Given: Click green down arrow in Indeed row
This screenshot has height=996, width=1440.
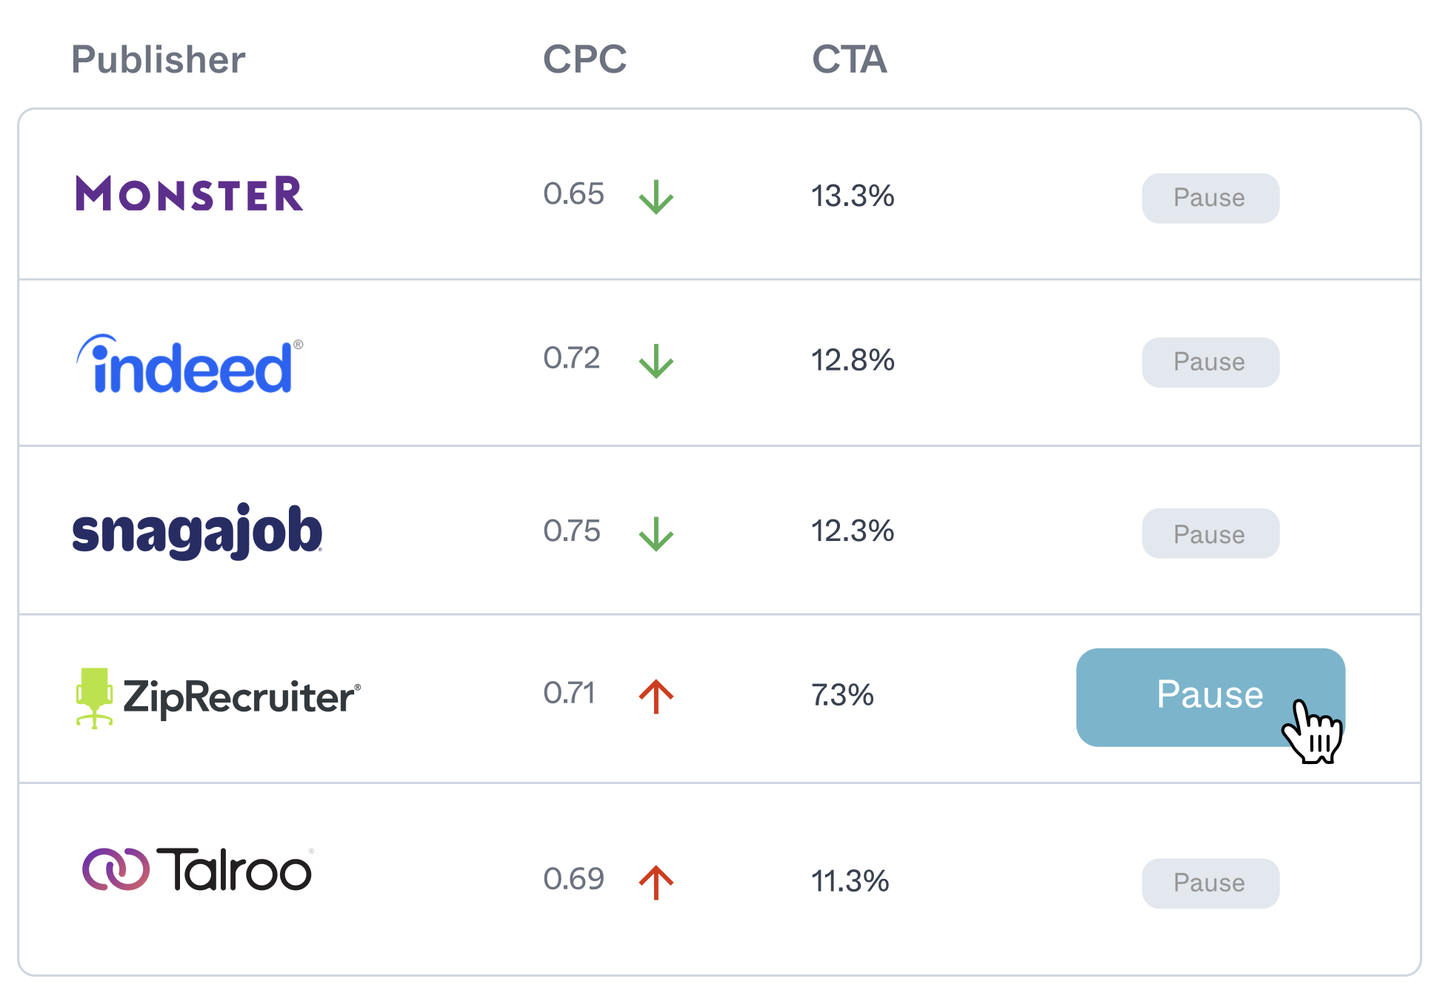Looking at the screenshot, I should click(656, 362).
